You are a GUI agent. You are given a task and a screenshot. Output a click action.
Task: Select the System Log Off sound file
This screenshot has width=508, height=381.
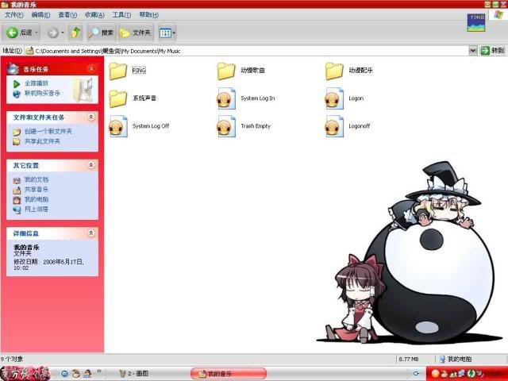point(118,126)
